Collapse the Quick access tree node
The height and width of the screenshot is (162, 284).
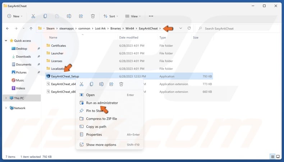(6, 41)
